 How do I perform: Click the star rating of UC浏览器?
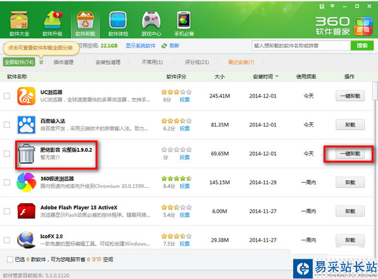pos(177,92)
